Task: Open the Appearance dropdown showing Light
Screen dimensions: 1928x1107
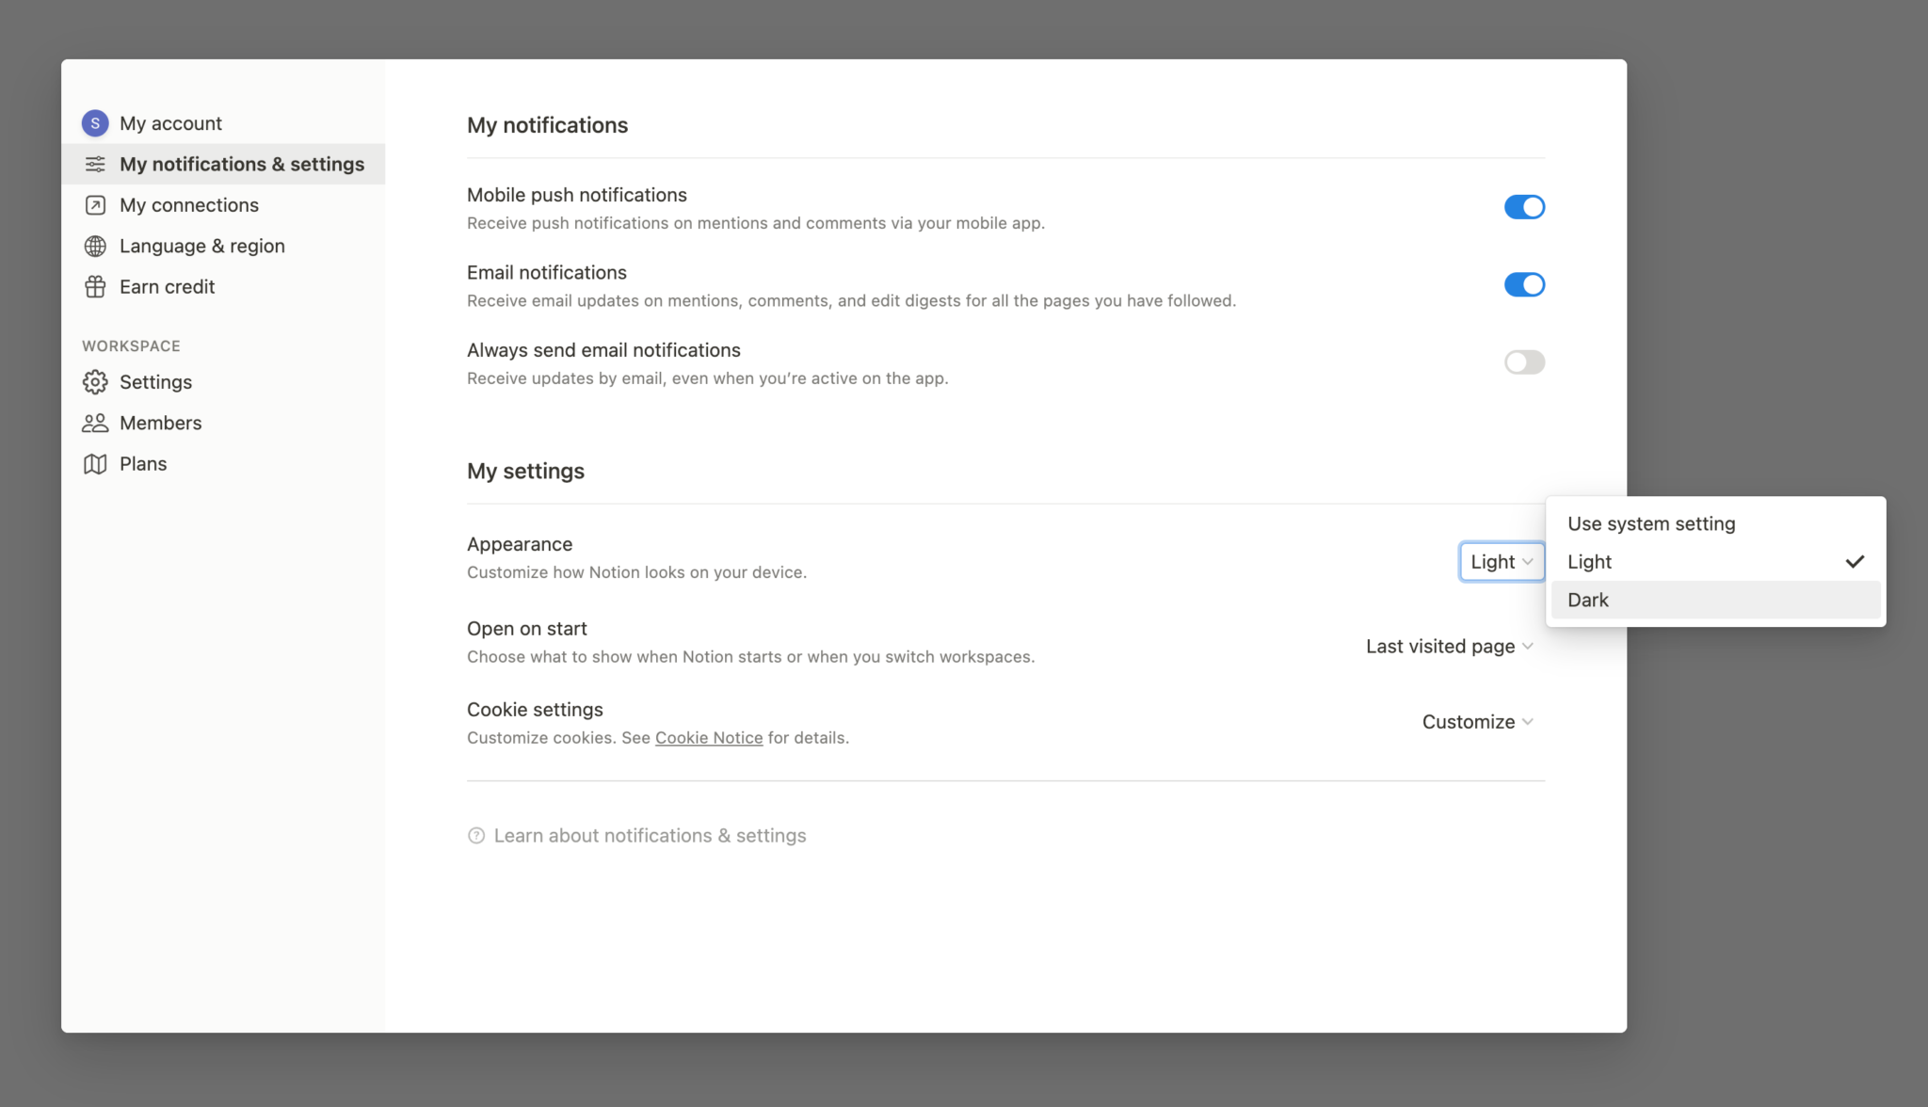Action: click(1501, 561)
